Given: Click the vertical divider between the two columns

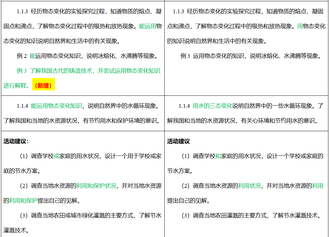Looking at the screenshot, I should tap(165, 118).
